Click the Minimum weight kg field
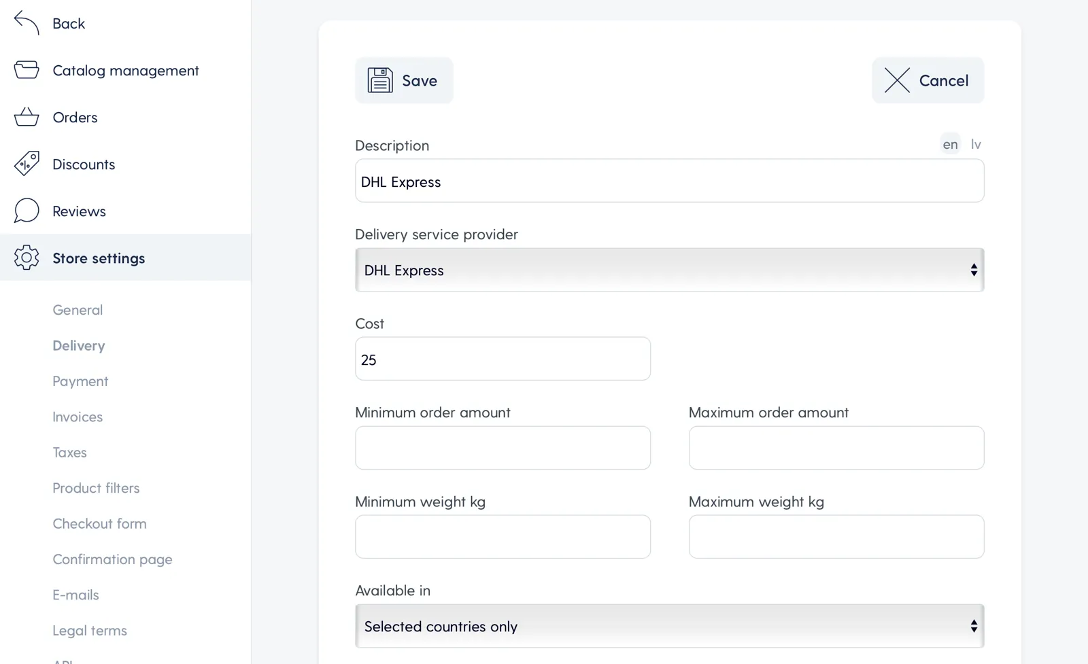The height and width of the screenshot is (664, 1088). tap(503, 537)
